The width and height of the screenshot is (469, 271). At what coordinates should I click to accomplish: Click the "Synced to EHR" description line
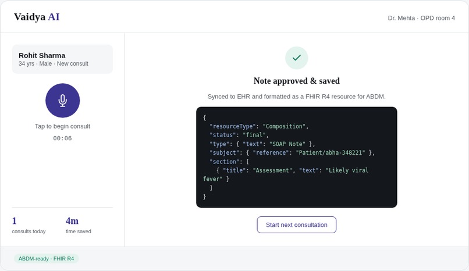click(x=296, y=97)
